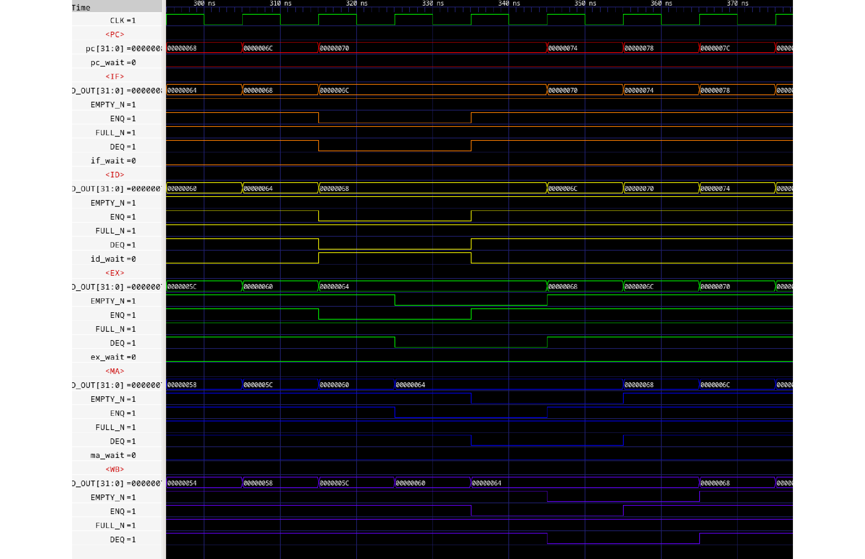Screen dimensions: 865x559
Task: Click the <PC> group comment label
Action: (115, 35)
